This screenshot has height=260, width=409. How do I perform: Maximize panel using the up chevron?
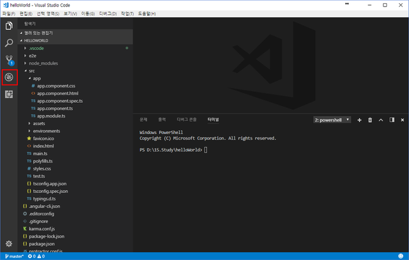[381, 120]
